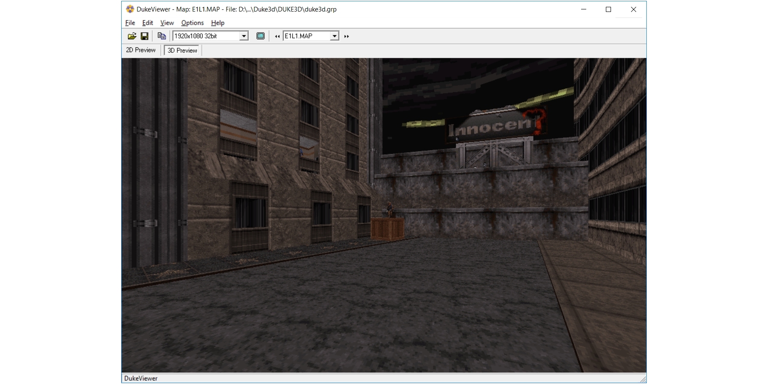Open a map file using the folder icon
Image resolution: width=768 pixels, height=384 pixels.
coord(132,36)
